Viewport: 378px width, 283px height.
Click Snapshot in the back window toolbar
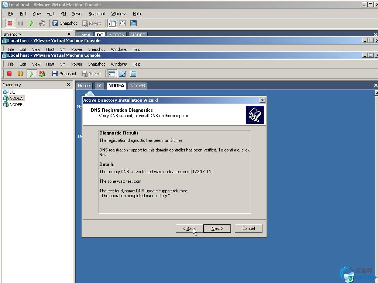(65, 23)
